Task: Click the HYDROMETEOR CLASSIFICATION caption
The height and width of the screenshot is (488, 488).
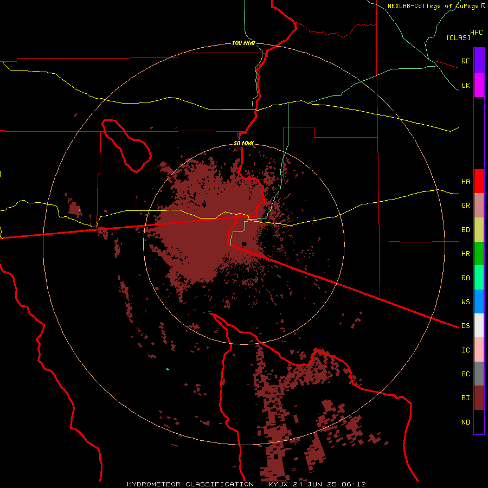Action: pos(190,484)
